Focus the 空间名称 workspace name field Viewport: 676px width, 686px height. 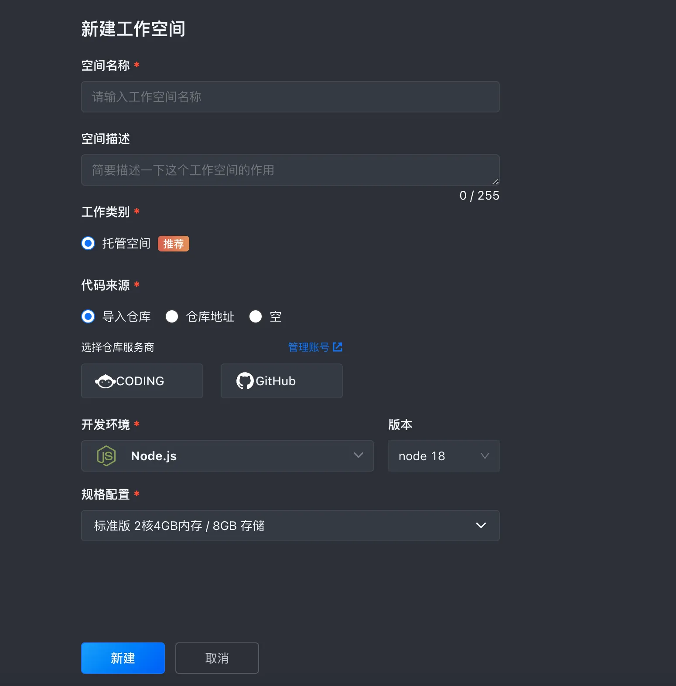[290, 97]
